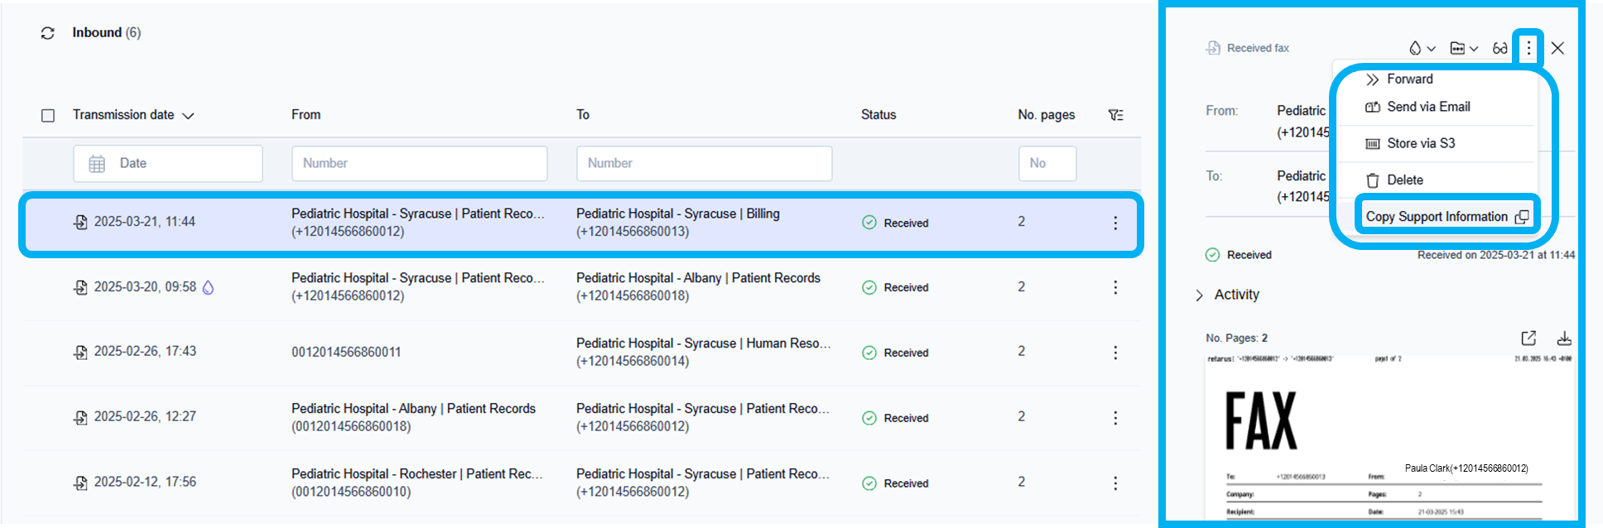The height and width of the screenshot is (528, 1603).
Task: Select Store via S3 option
Action: point(1420,143)
